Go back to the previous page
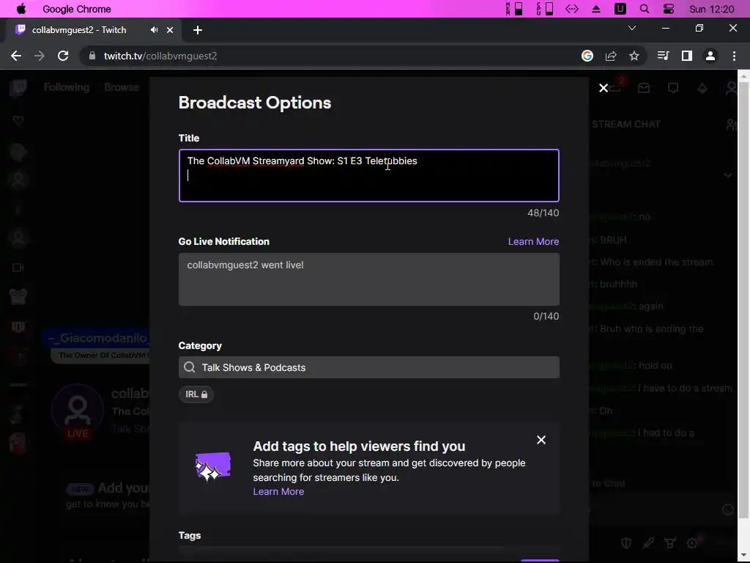The image size is (750, 563). 16,56
